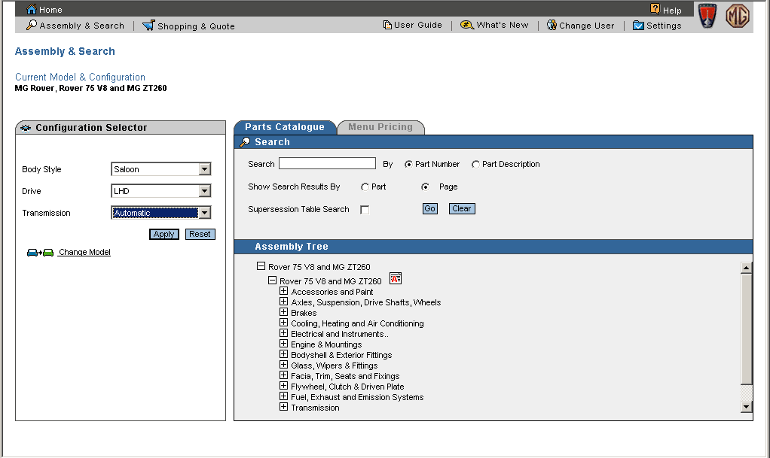Click the MG octagon logo
The height and width of the screenshot is (458, 770).
(738, 16)
